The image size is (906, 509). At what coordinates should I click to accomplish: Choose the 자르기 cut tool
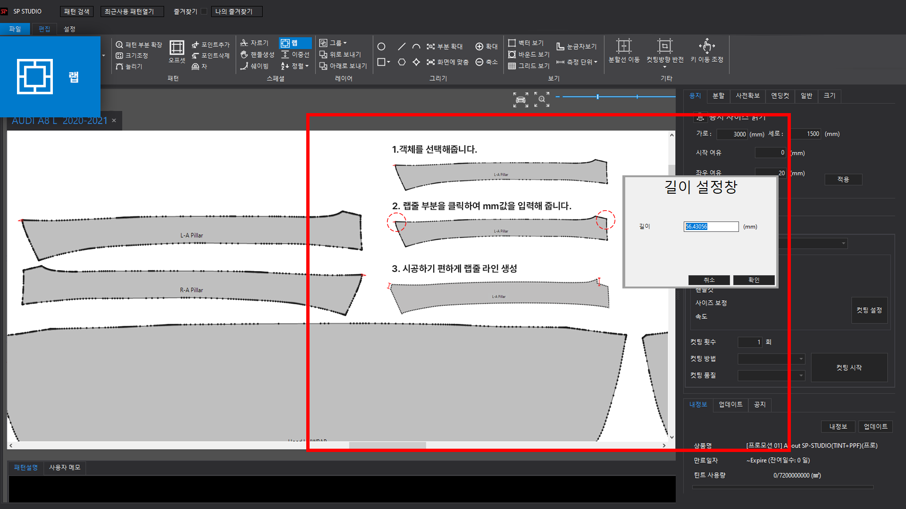pyautogui.click(x=254, y=43)
